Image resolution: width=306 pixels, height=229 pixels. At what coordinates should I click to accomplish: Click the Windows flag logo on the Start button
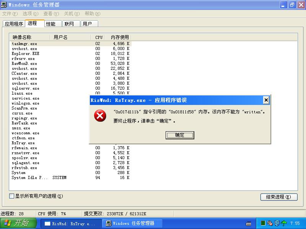pos(7,223)
